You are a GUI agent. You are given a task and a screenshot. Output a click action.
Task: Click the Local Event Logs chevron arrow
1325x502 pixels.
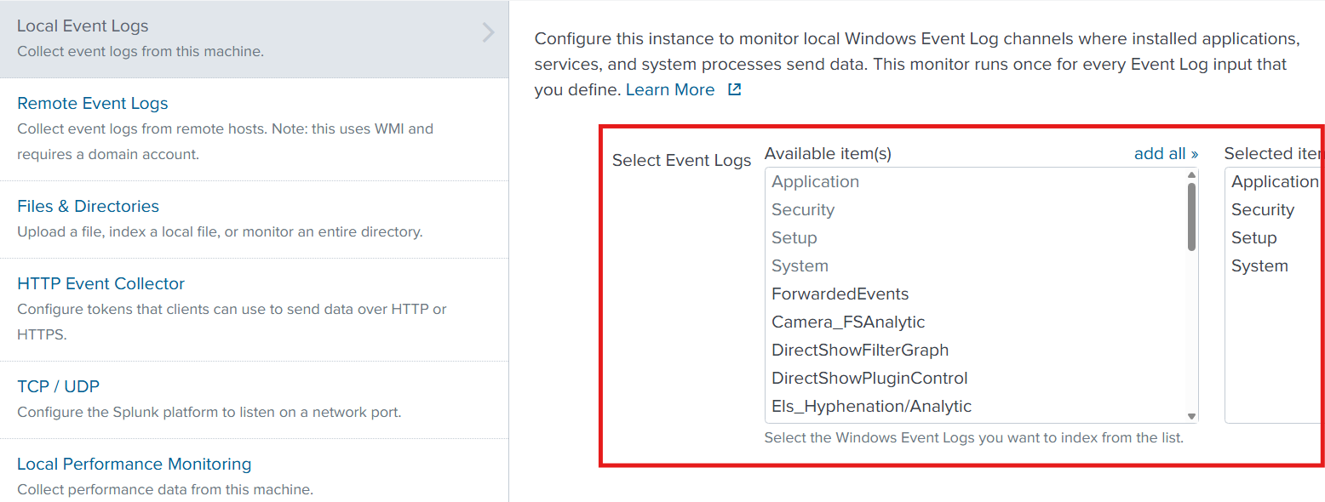pyautogui.click(x=488, y=33)
